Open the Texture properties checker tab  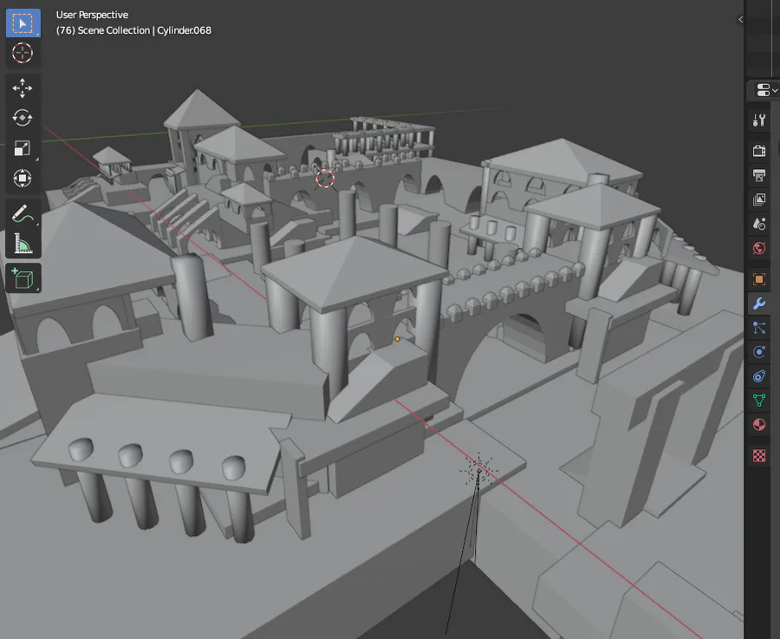759,455
